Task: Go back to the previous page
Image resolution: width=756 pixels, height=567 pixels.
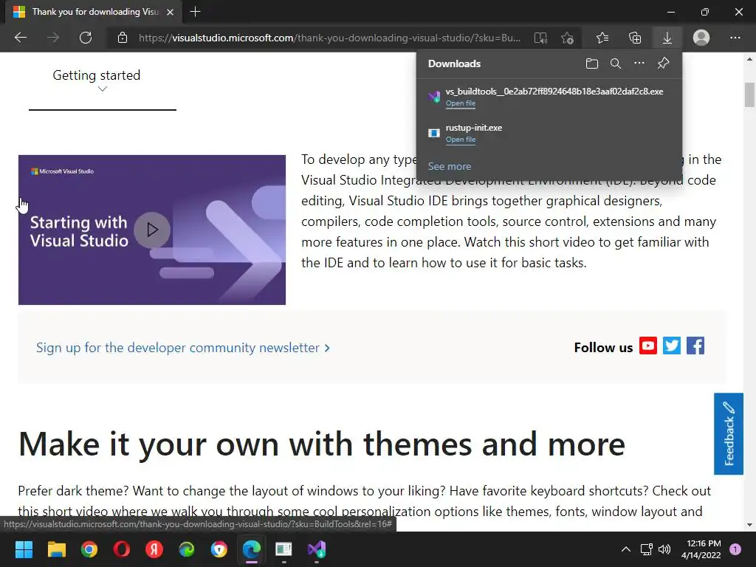Action: [x=21, y=38]
